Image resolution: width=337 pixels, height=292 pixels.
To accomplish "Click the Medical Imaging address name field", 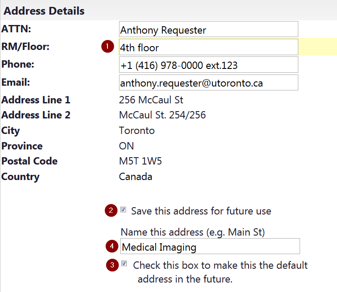I will pyautogui.click(x=210, y=247).
